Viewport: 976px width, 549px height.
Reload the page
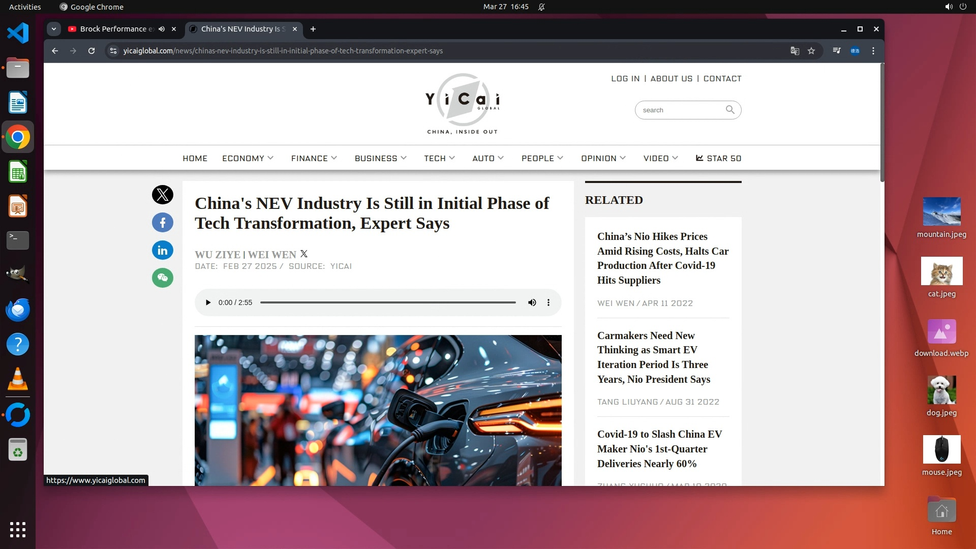pyautogui.click(x=91, y=51)
